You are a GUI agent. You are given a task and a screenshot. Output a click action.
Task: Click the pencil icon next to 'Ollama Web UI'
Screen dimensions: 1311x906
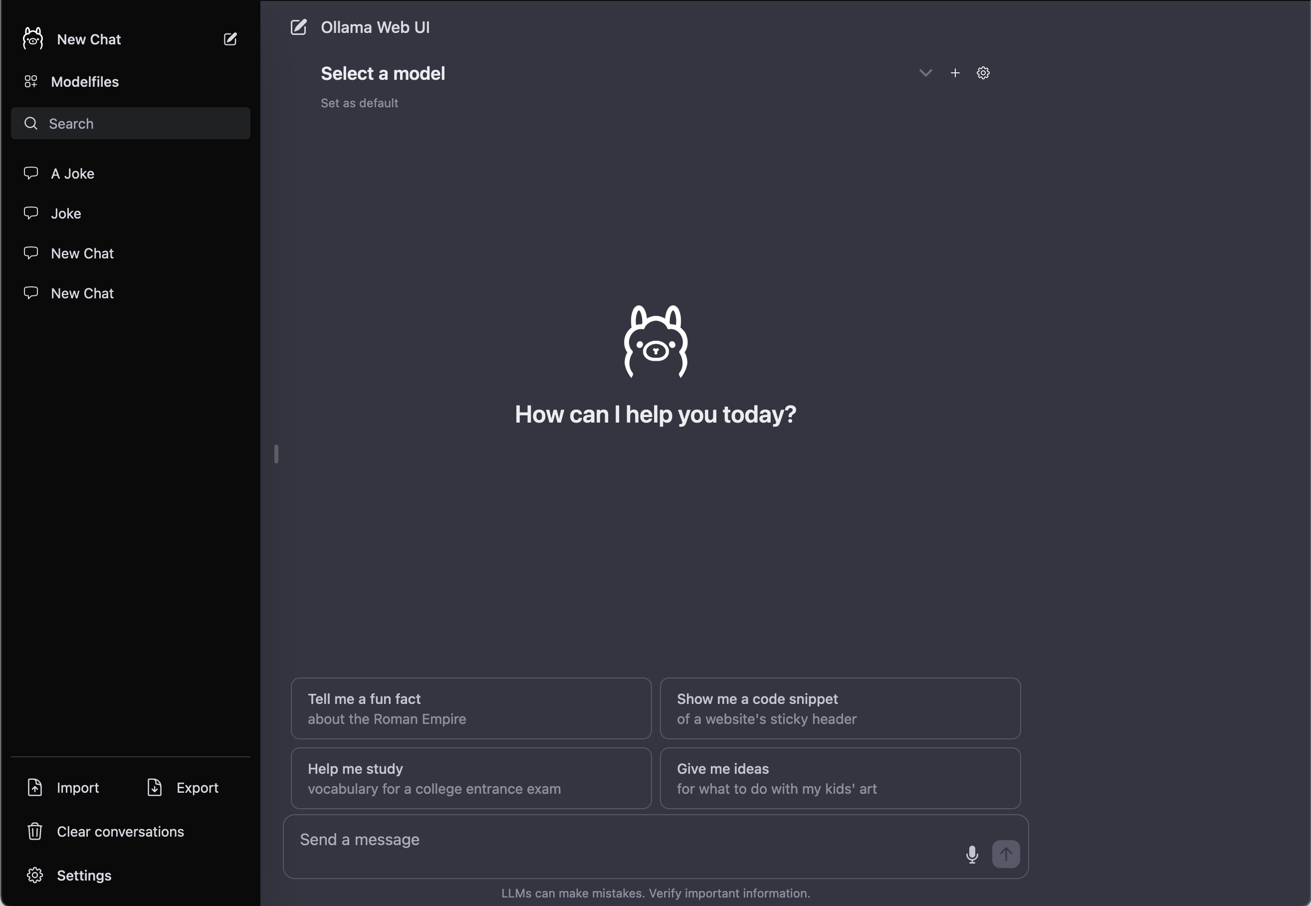click(298, 27)
